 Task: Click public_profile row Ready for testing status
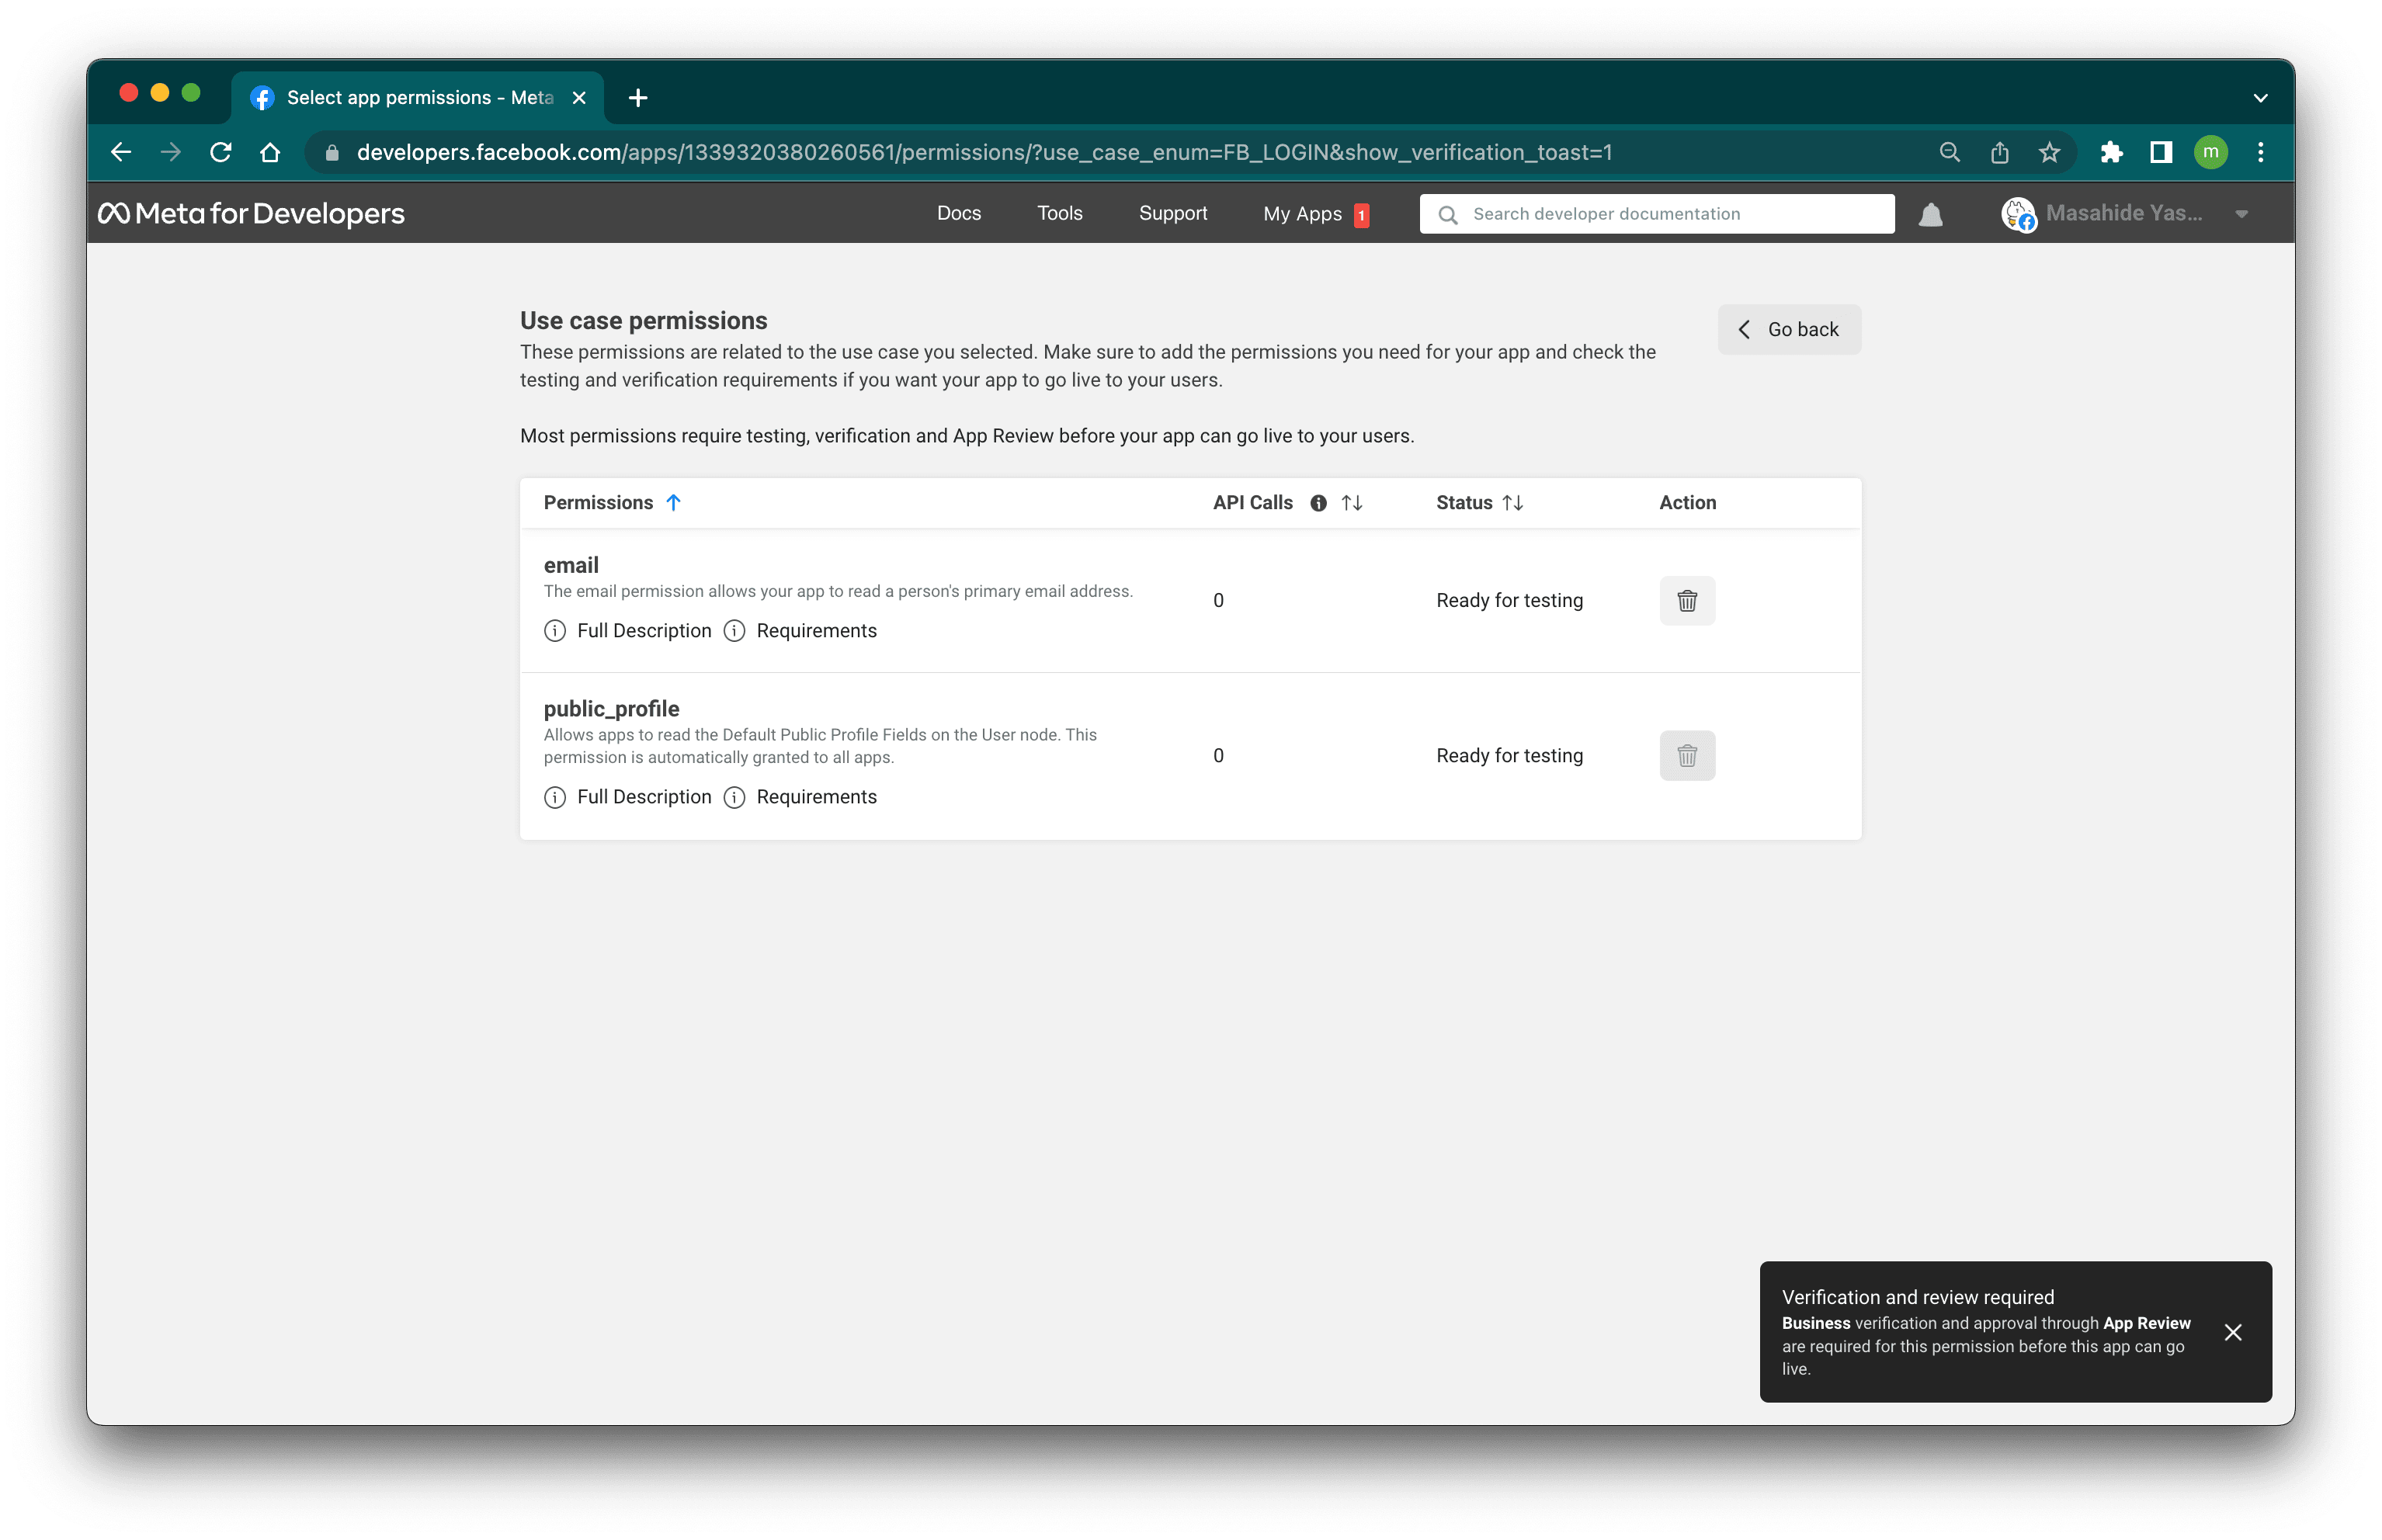pyautogui.click(x=1509, y=755)
